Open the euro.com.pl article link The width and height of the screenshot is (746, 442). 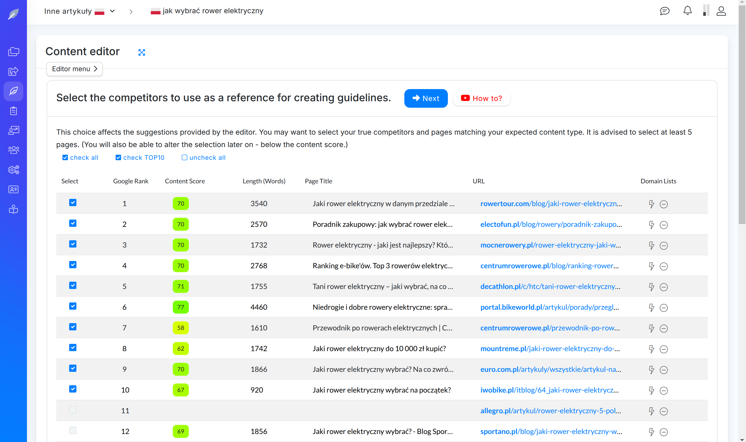coord(551,369)
